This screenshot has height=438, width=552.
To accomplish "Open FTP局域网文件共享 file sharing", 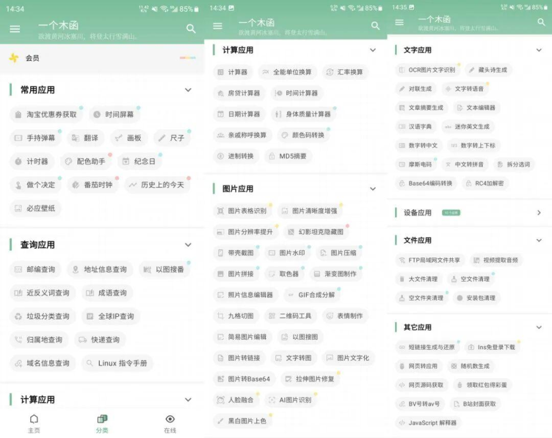I will click(x=429, y=260).
